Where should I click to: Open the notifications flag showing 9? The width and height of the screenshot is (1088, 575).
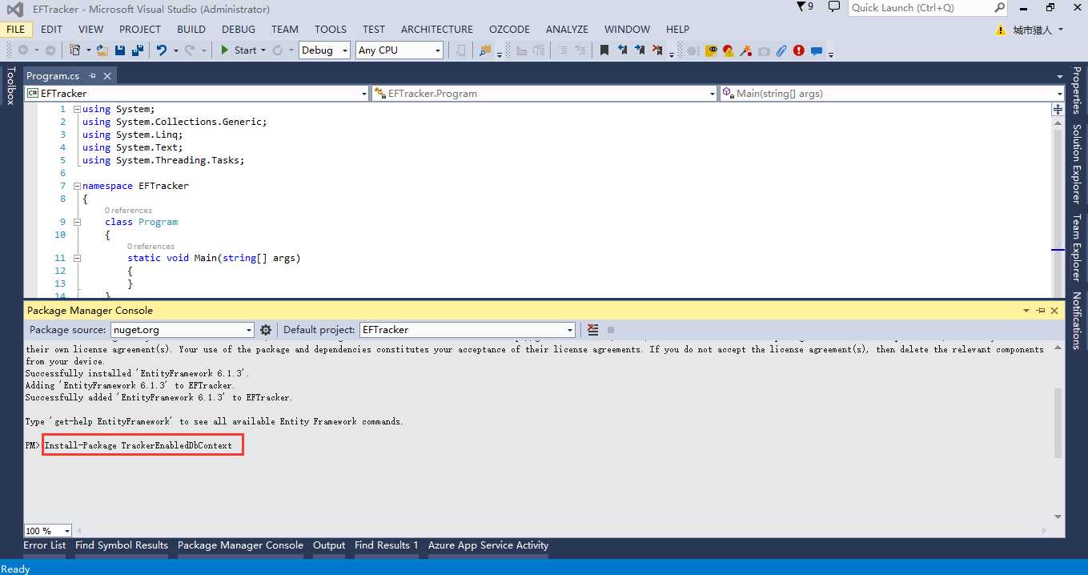tap(805, 7)
